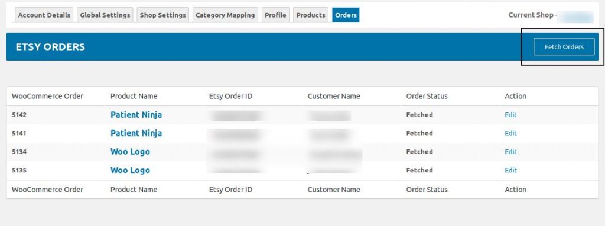
Task: Edit order 5134
Action: 510,151
